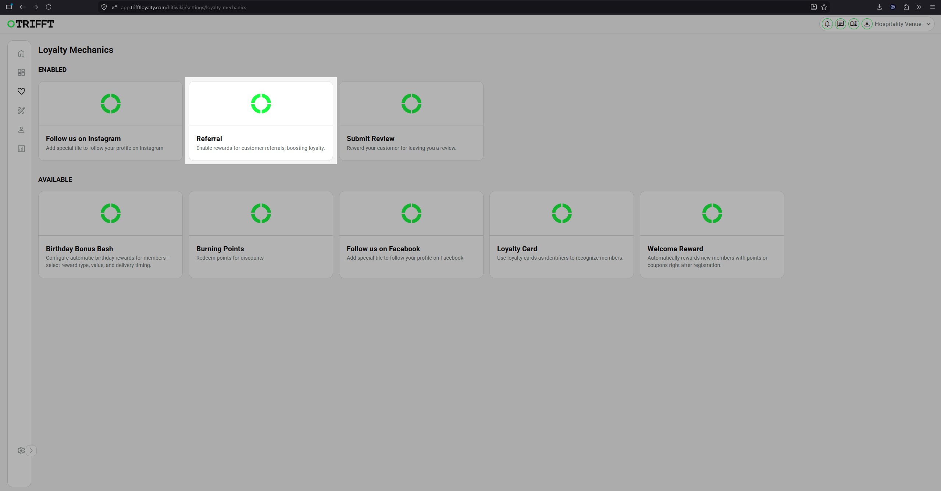941x491 pixels.
Task: Expand the sidebar with the chevron arrow
Action: pyautogui.click(x=31, y=451)
